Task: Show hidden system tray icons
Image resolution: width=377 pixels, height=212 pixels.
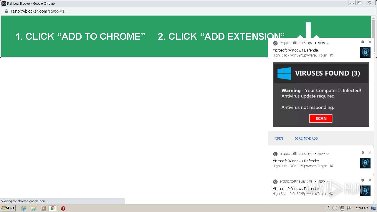Action: click(328, 208)
